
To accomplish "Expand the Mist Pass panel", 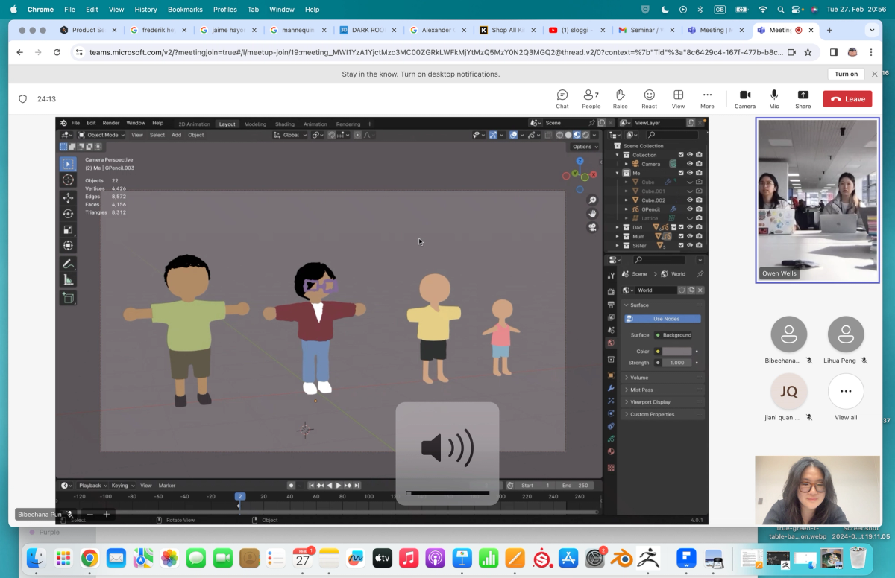I will (x=662, y=390).
